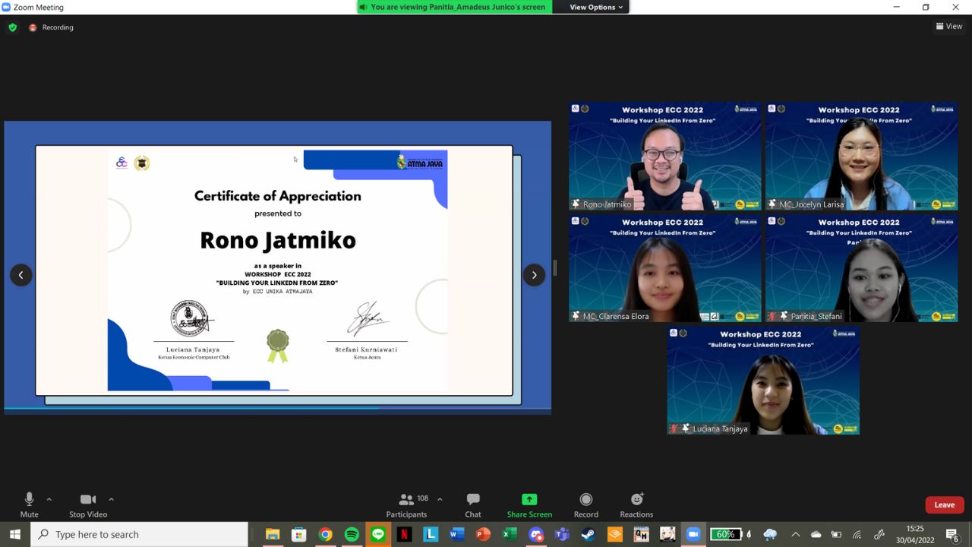Viewport: 972px width, 547px height.
Task: Open Excel from the taskbar
Action: (x=510, y=534)
